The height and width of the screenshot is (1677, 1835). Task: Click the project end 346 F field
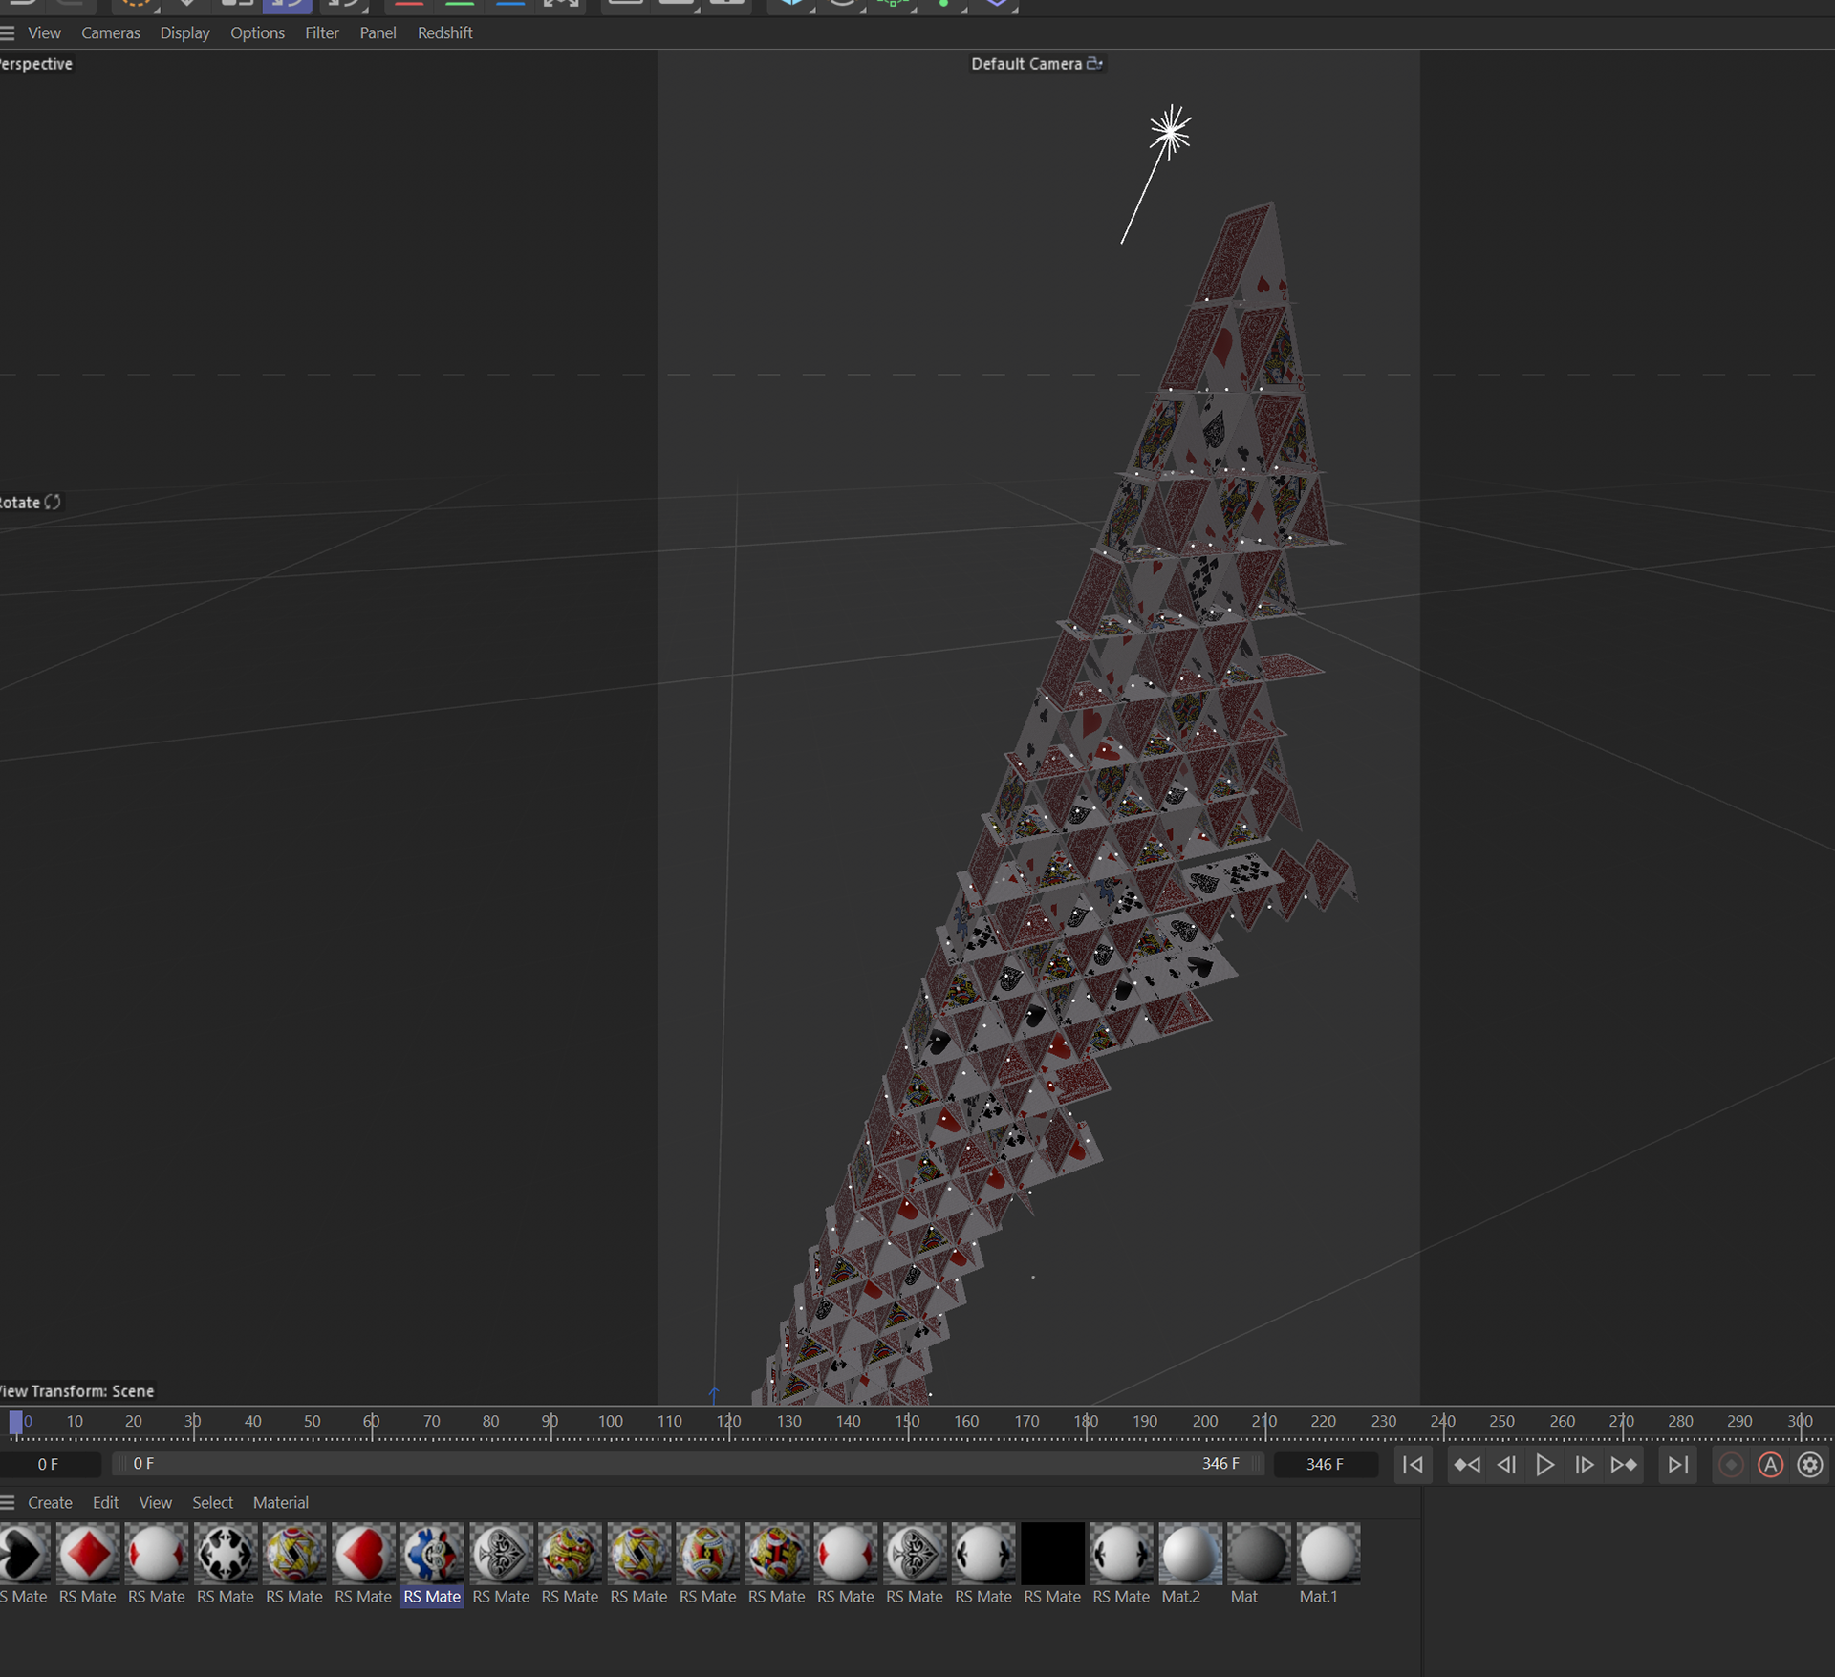pos(1325,1464)
